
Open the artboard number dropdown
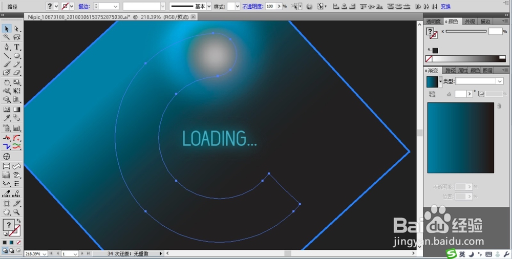[x=75, y=254]
